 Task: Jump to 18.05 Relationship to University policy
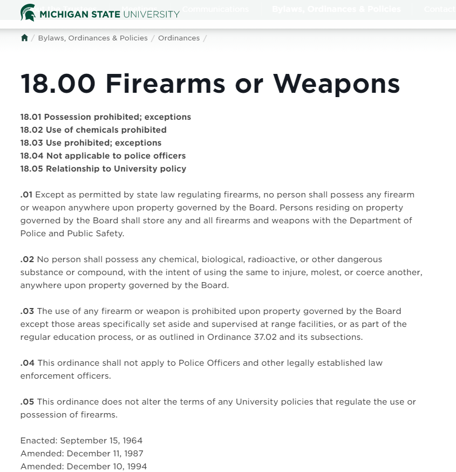[x=103, y=169]
